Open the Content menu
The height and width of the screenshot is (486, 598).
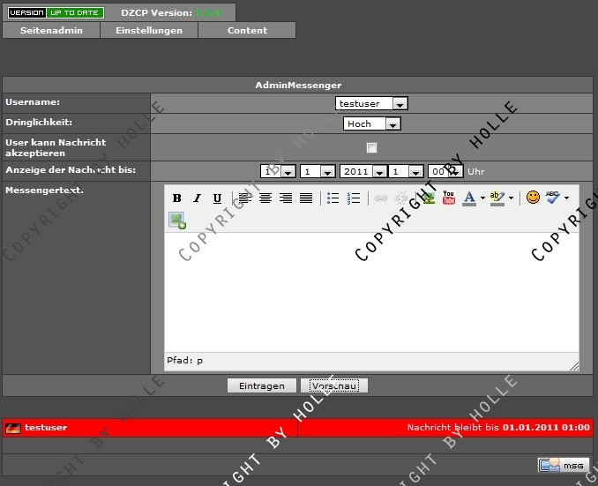tap(247, 30)
